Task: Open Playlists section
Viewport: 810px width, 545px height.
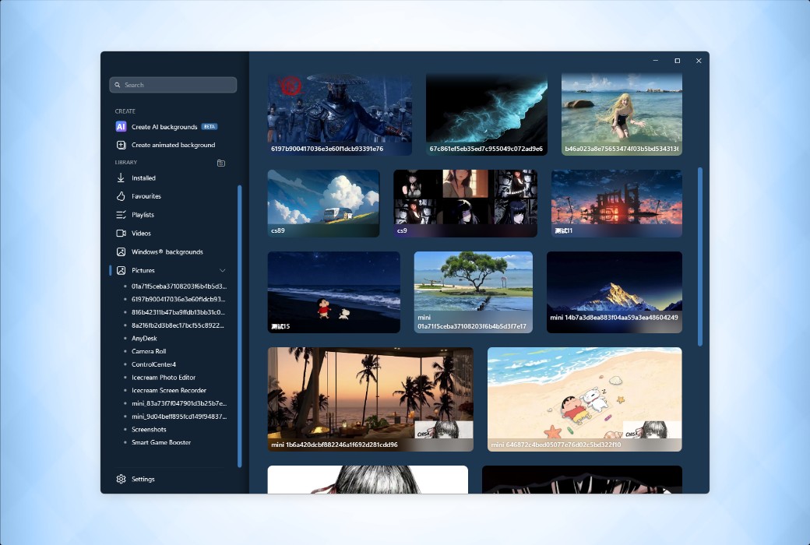Action: (x=143, y=215)
